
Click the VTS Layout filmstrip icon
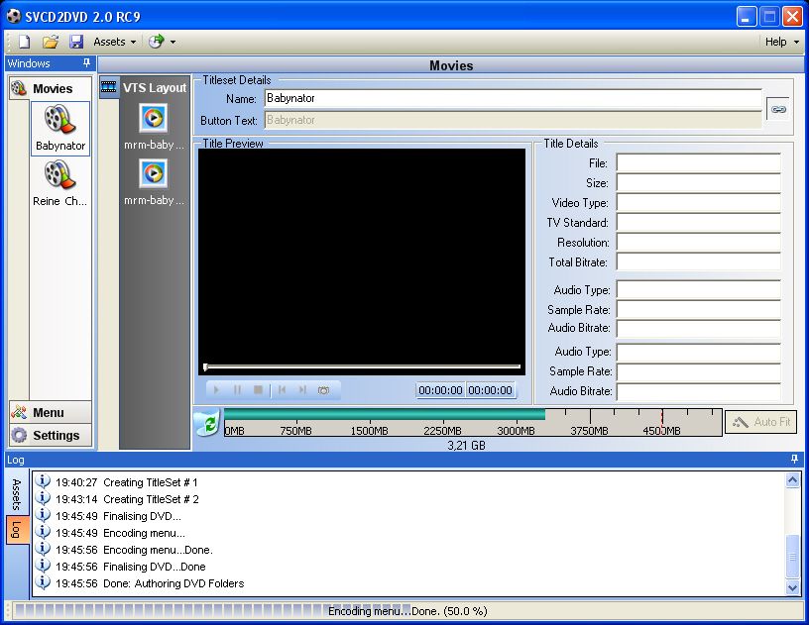click(x=109, y=86)
